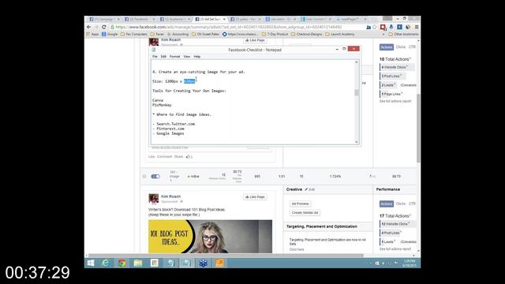Open upper See full actions report link

(395, 102)
